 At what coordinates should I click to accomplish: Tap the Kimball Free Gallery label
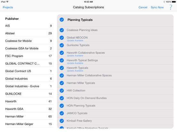pyautogui.click(x=79, y=121)
